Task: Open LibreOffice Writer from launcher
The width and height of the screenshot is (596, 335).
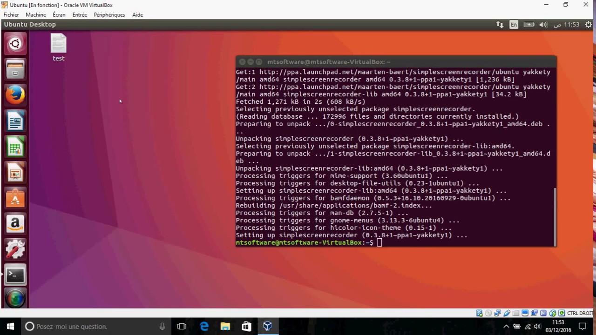Action: [15, 122]
